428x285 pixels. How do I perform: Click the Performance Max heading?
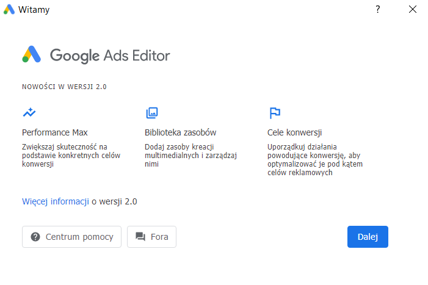point(54,132)
